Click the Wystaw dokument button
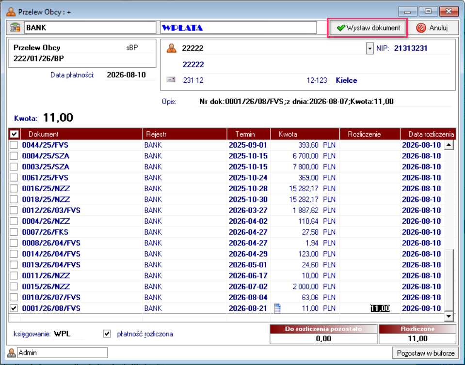This screenshot has width=465, height=365. (368, 28)
